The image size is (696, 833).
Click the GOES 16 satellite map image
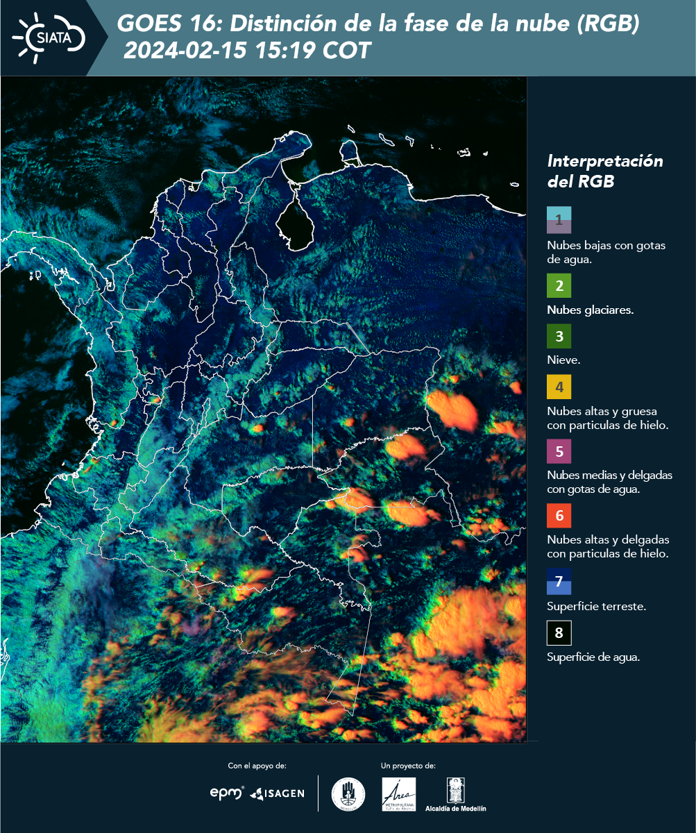264,410
